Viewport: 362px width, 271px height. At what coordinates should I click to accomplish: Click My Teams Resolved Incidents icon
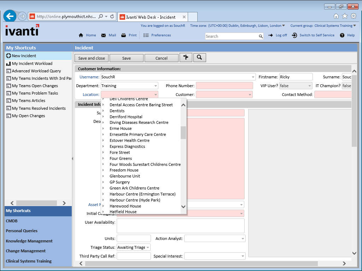point(8,108)
